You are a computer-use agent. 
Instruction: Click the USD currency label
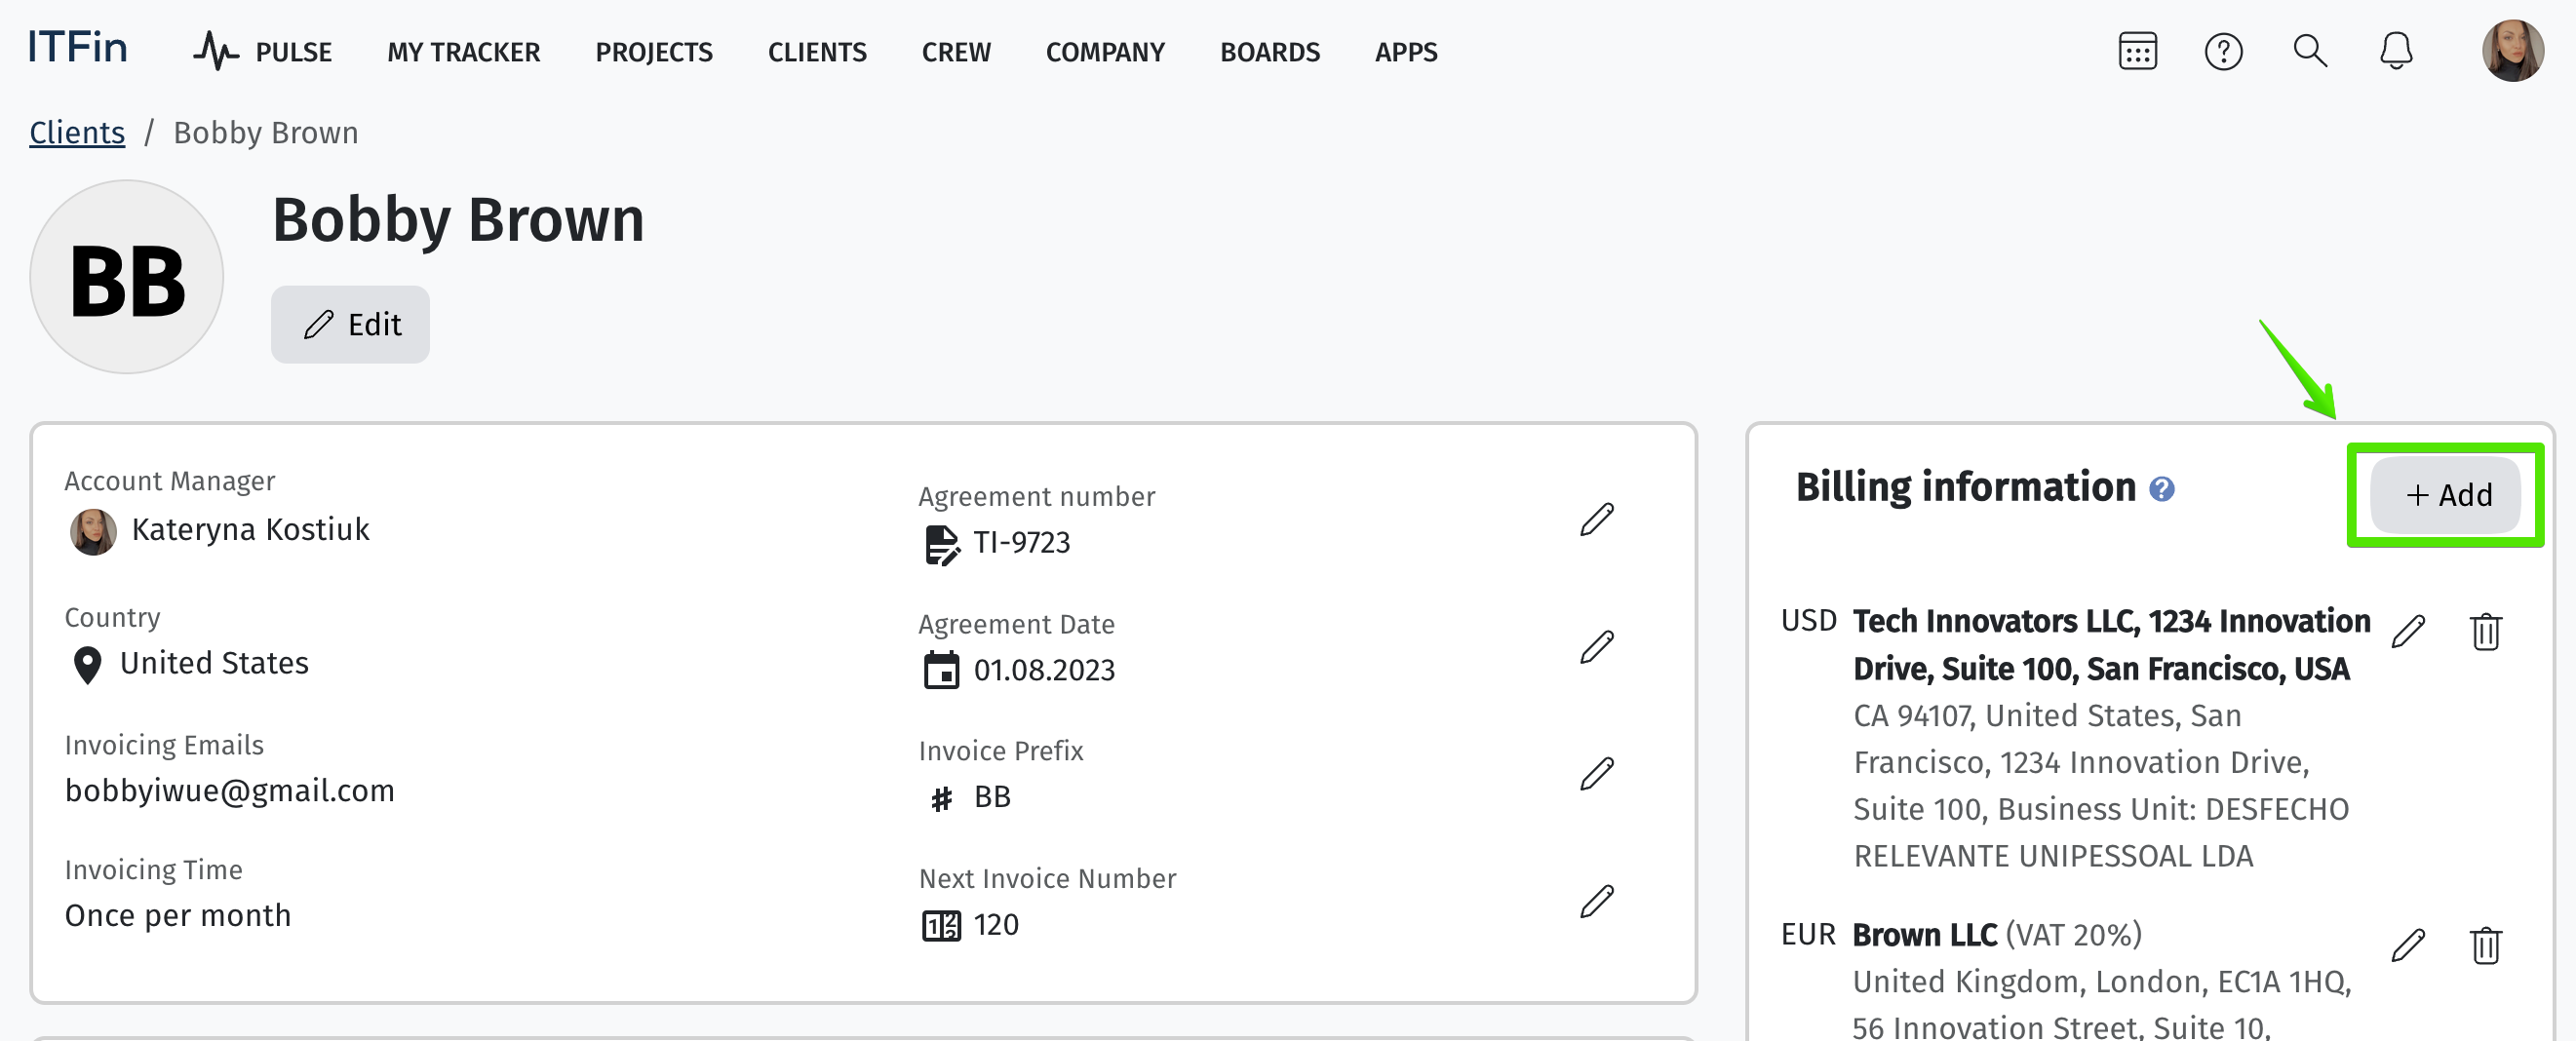click(1808, 621)
